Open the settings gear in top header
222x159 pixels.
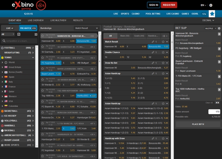(211, 5)
